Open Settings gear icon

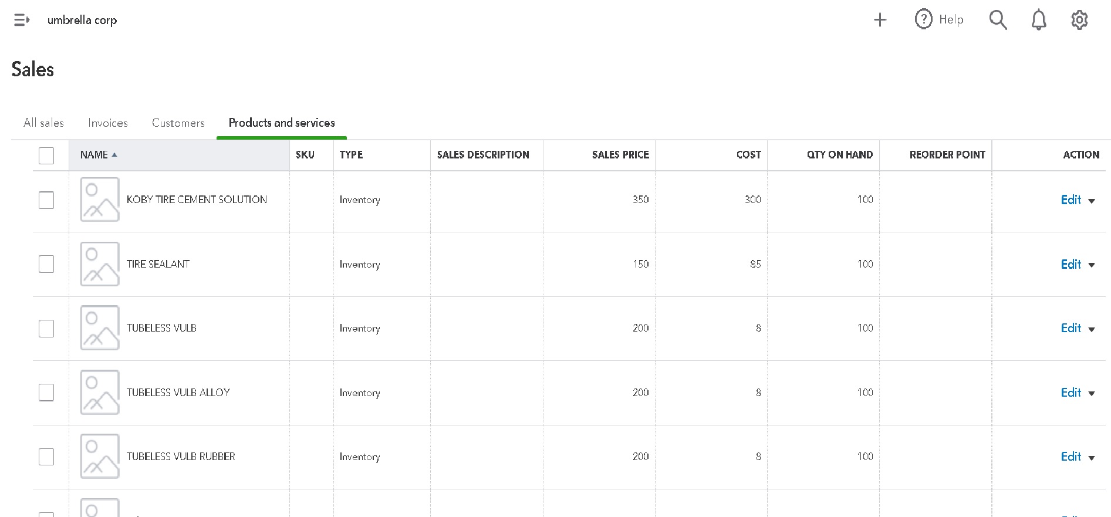(x=1079, y=20)
